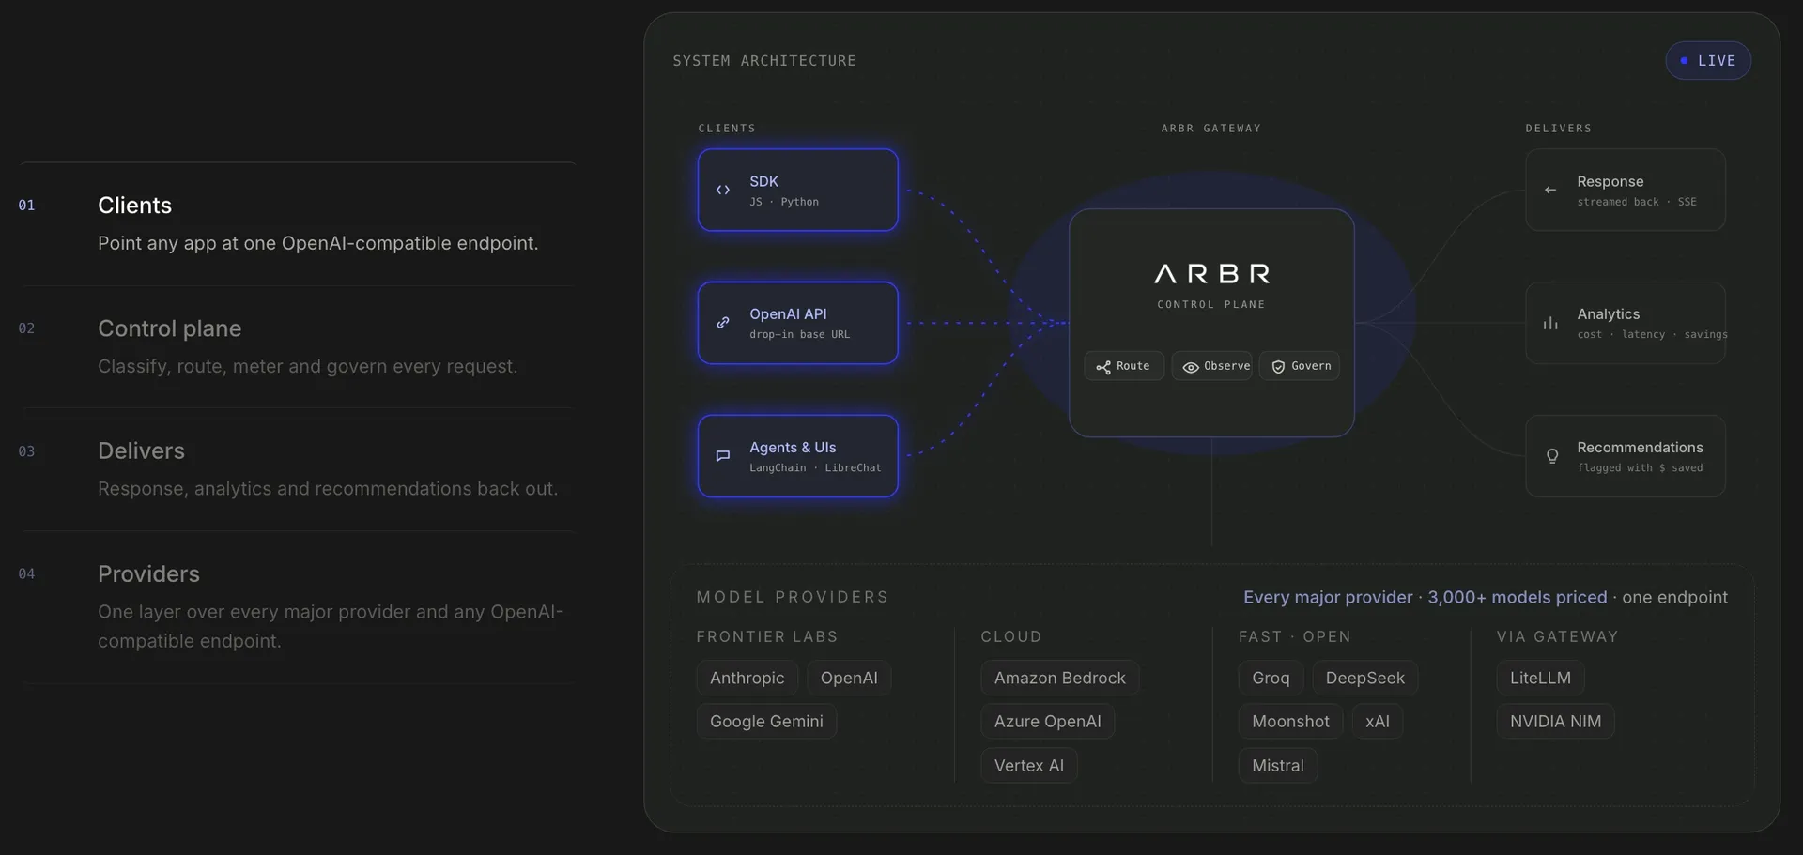Click the 'LangChain · LibreChat' subtitle
1803x855 pixels.
click(x=815, y=468)
